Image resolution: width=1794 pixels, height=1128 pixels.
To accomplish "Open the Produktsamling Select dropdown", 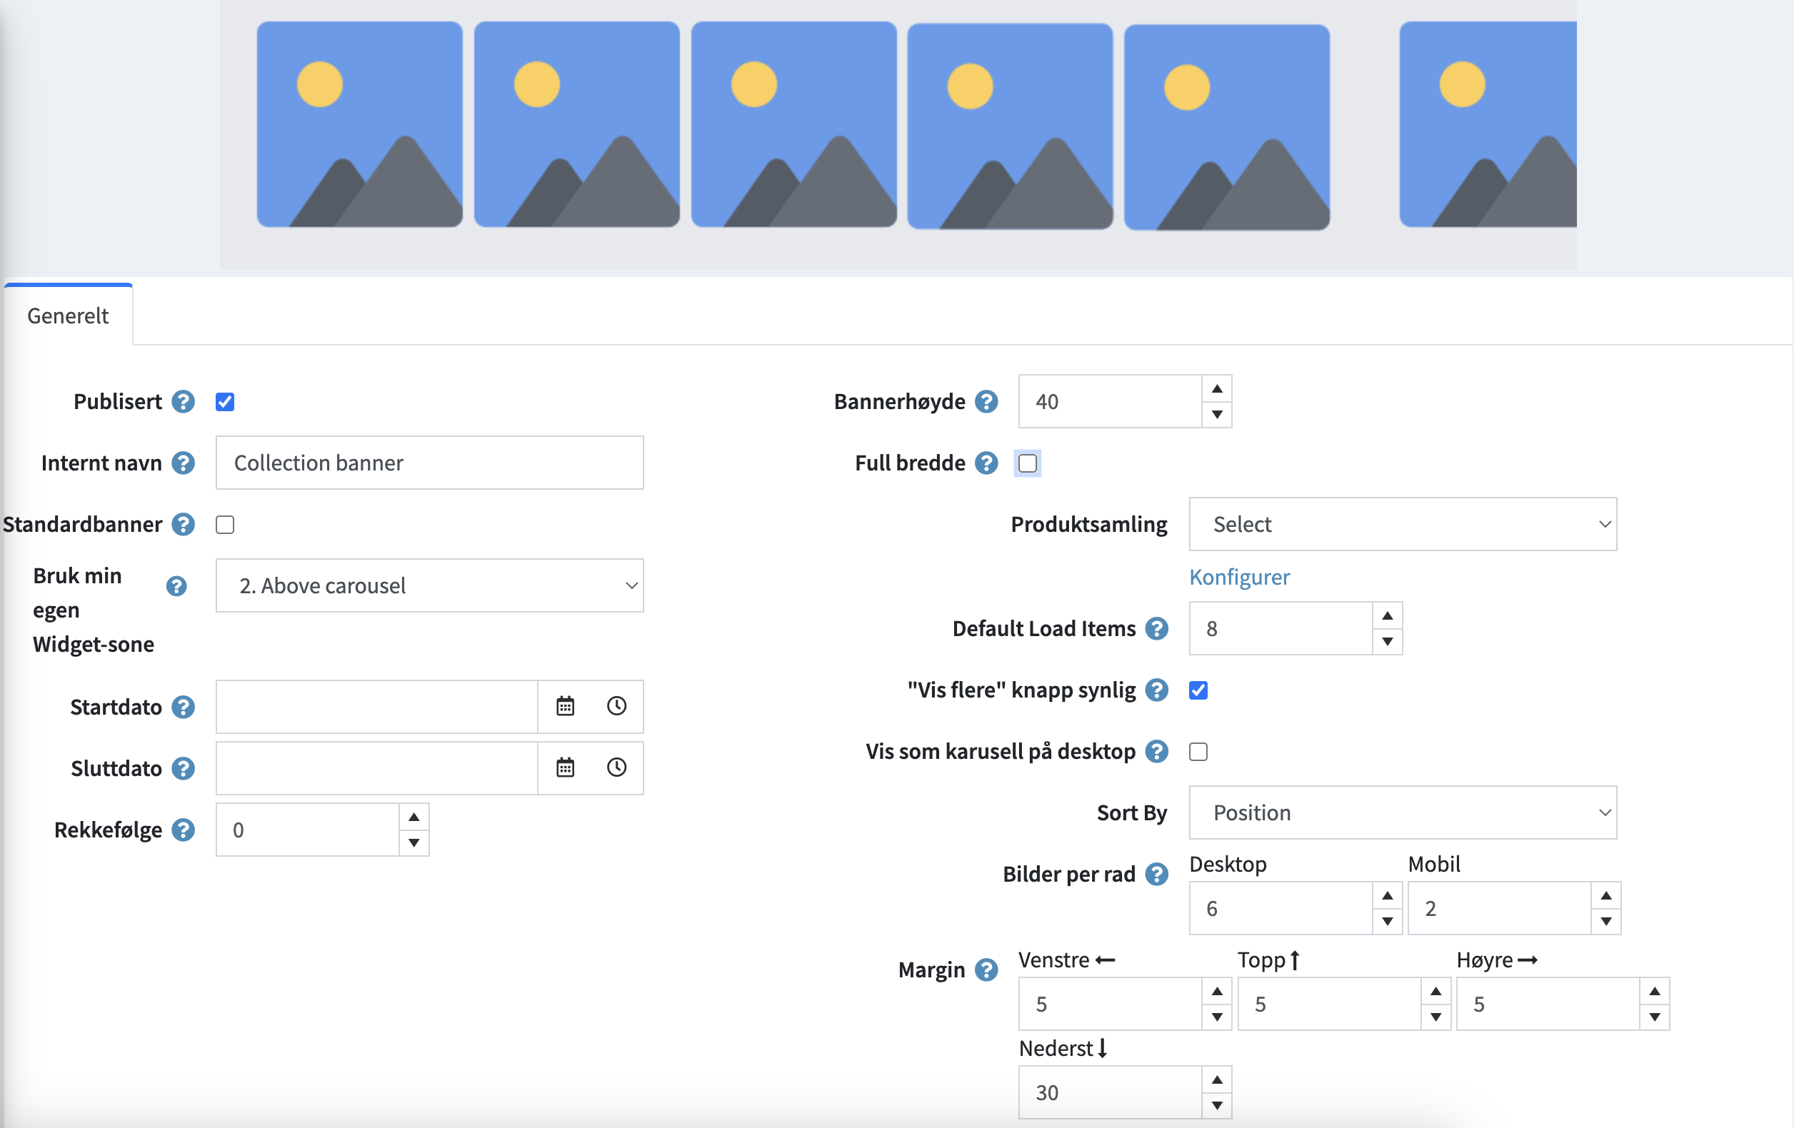I will point(1402,524).
